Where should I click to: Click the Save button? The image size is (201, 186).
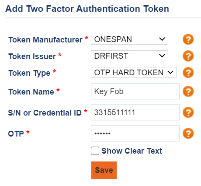(104, 170)
